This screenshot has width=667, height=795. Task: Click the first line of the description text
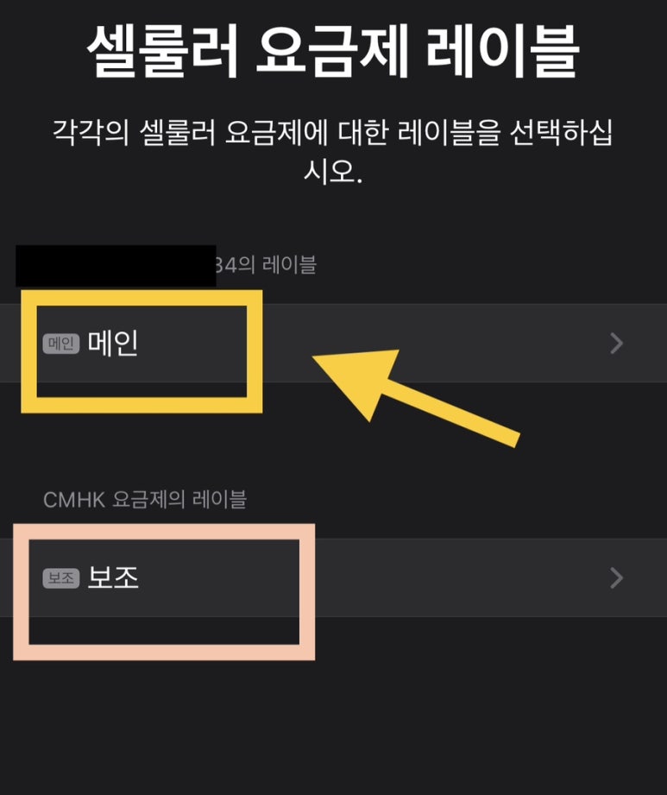(333, 133)
